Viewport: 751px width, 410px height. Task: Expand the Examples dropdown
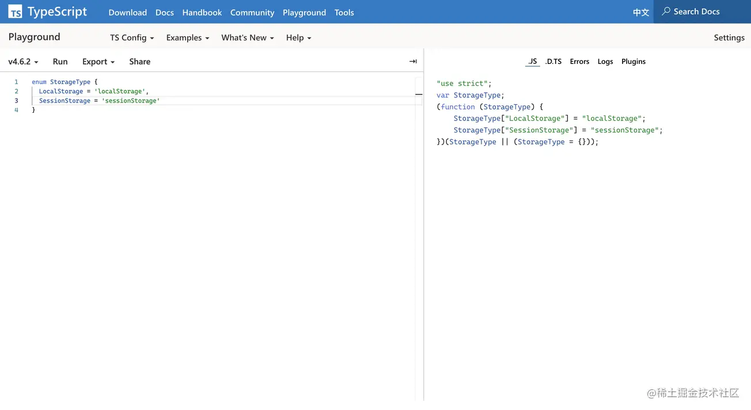188,37
